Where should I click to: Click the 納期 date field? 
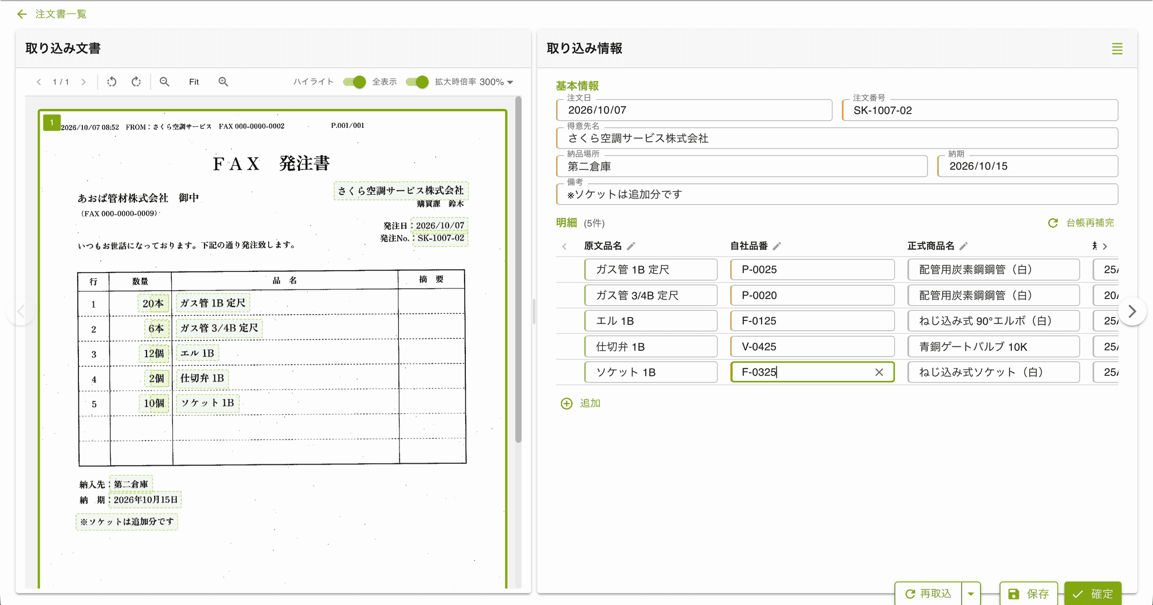(1028, 167)
